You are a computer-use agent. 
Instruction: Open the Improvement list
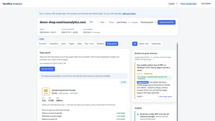tap(166, 22)
